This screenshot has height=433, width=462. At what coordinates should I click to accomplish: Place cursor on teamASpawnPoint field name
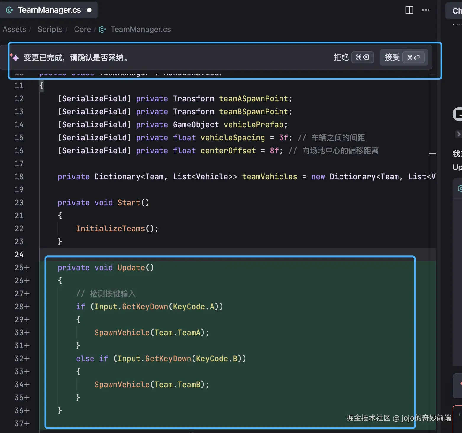pyautogui.click(x=253, y=99)
